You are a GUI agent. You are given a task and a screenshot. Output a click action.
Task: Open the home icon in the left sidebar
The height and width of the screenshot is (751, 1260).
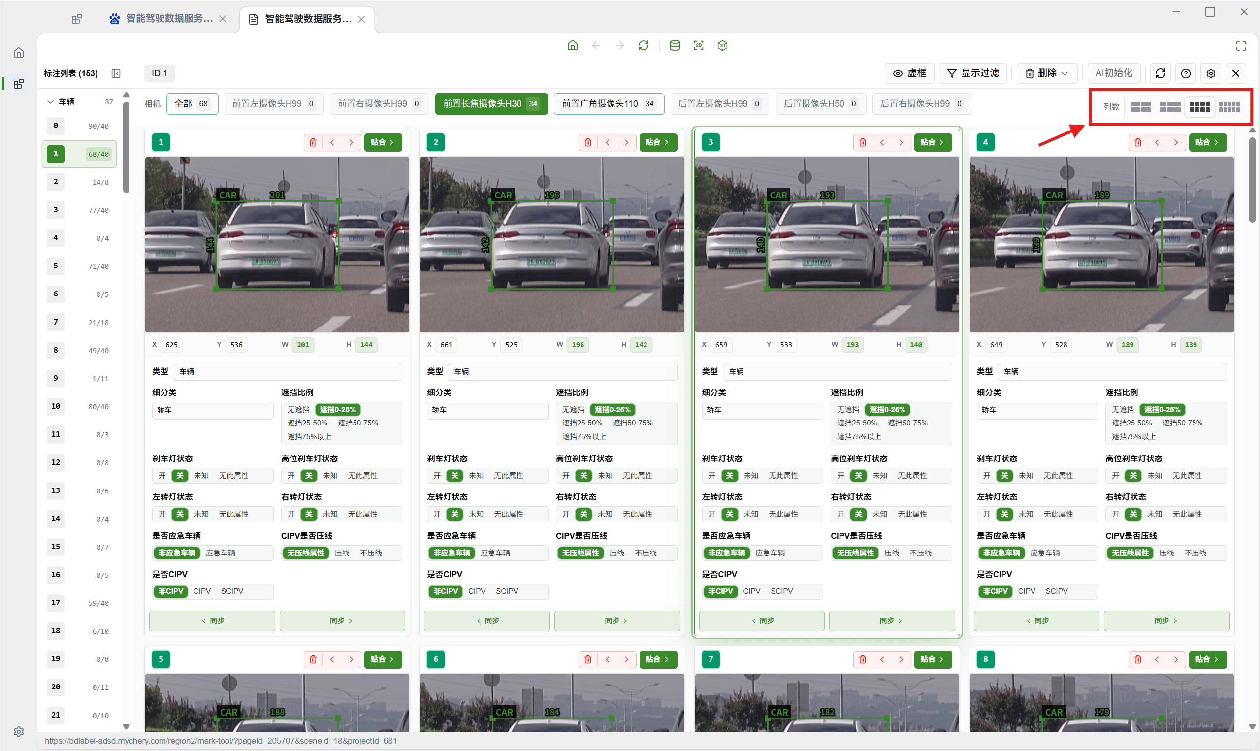coord(19,53)
